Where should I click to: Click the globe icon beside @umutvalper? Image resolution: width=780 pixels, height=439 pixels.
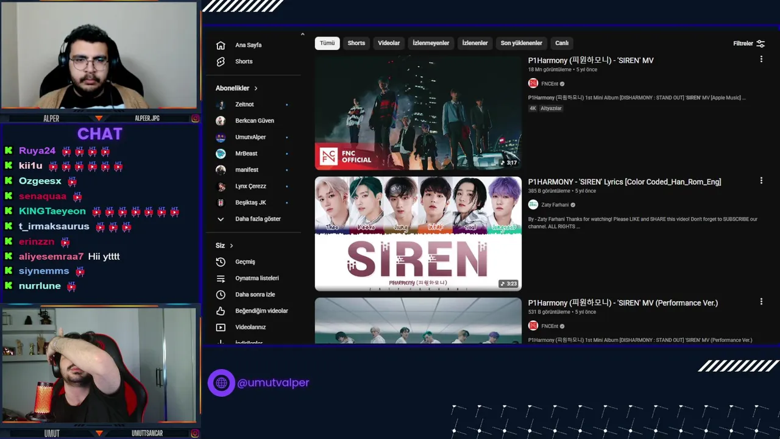click(x=221, y=383)
